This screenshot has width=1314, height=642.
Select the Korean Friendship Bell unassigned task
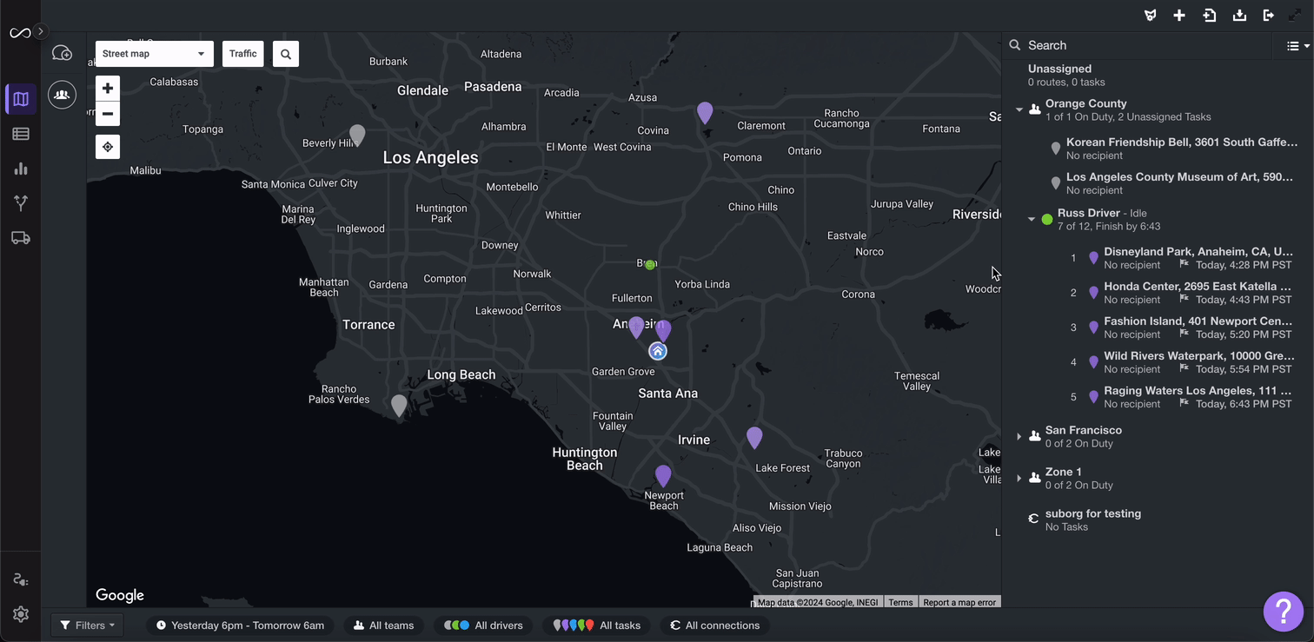click(x=1173, y=149)
